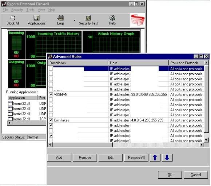Click the Outgoing traffic meter
211x186 pixels.
tap(16, 74)
